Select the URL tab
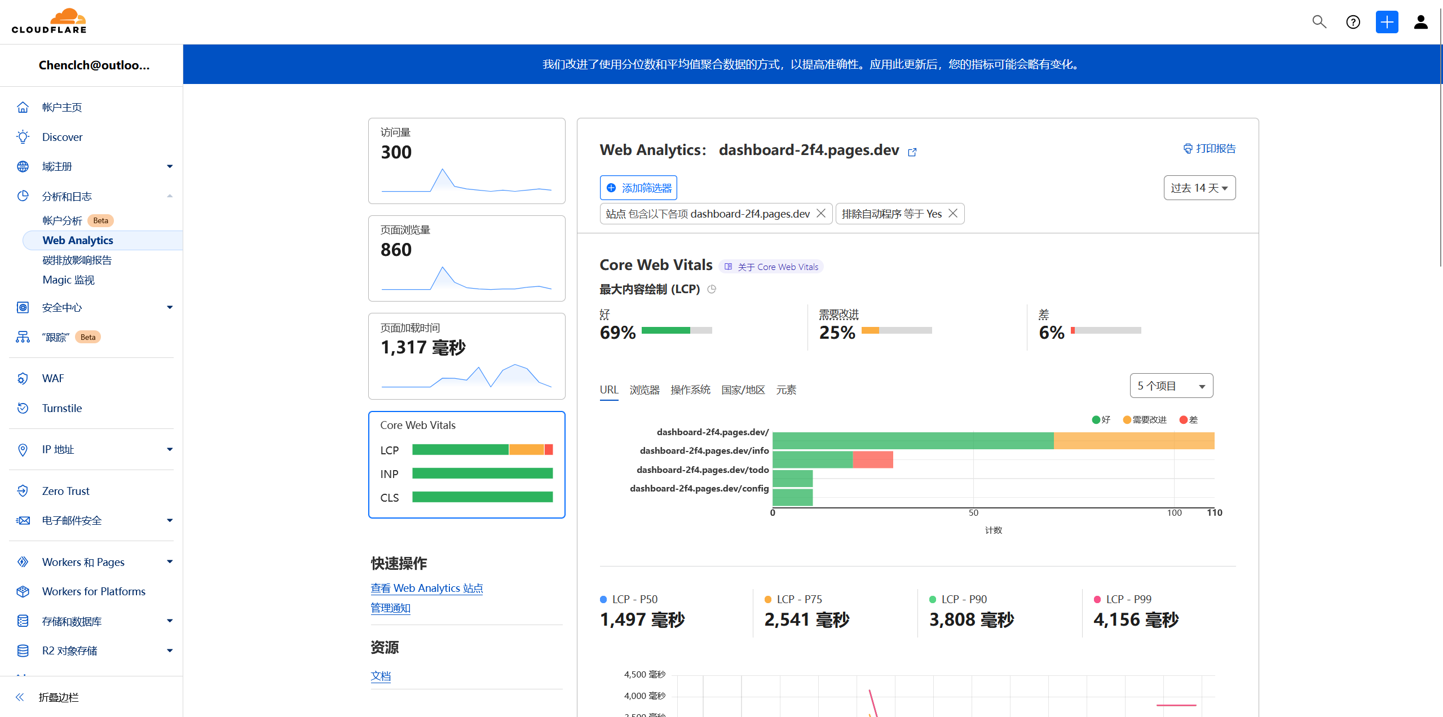 click(609, 390)
